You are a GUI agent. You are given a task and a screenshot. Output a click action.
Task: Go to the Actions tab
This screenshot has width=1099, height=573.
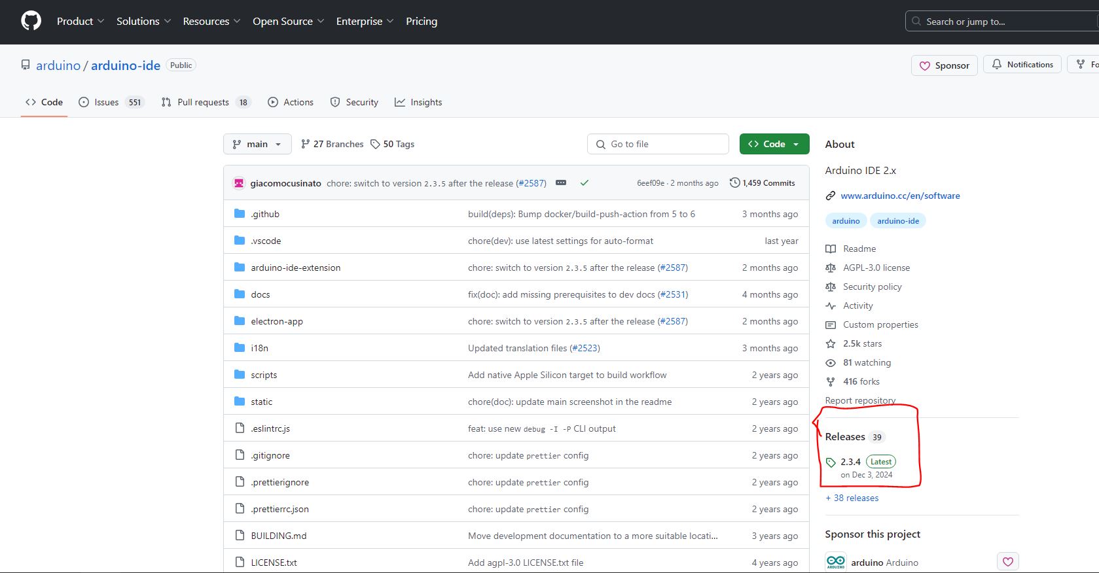[x=291, y=102]
